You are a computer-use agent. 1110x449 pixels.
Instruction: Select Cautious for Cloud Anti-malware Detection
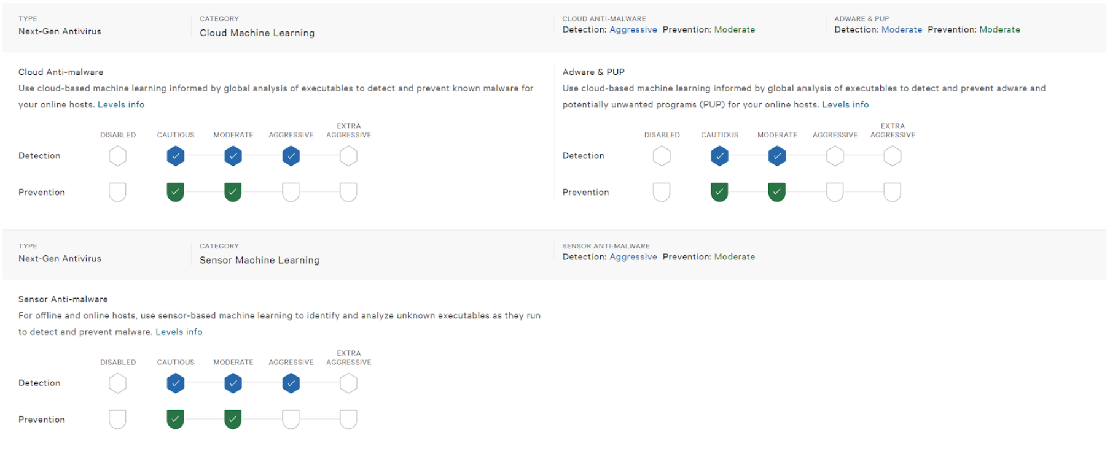(176, 156)
